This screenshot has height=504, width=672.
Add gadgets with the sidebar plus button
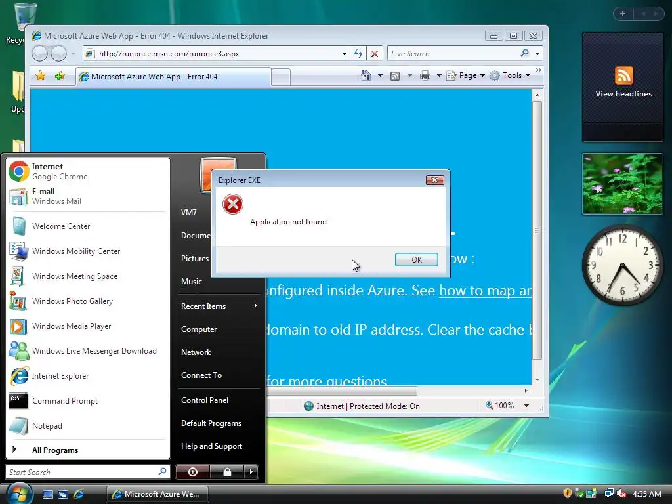tap(623, 14)
